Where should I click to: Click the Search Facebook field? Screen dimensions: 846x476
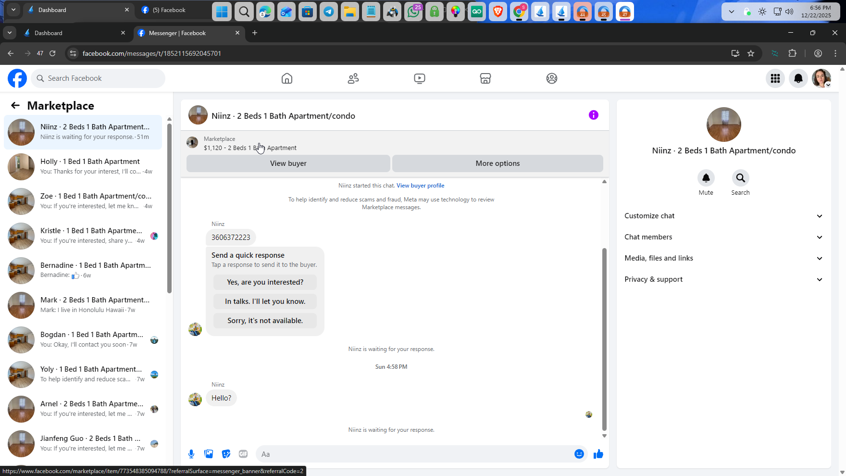(x=98, y=78)
